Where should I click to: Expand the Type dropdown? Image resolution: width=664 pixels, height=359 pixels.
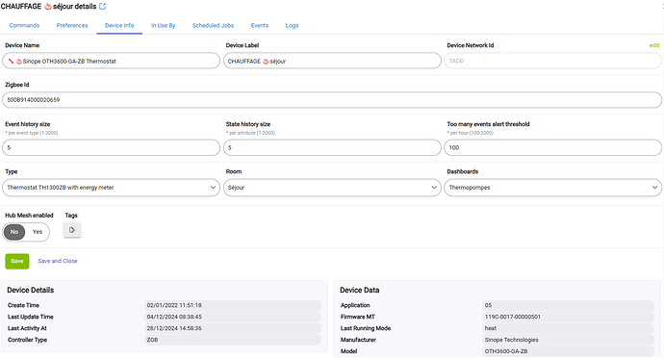111,188
